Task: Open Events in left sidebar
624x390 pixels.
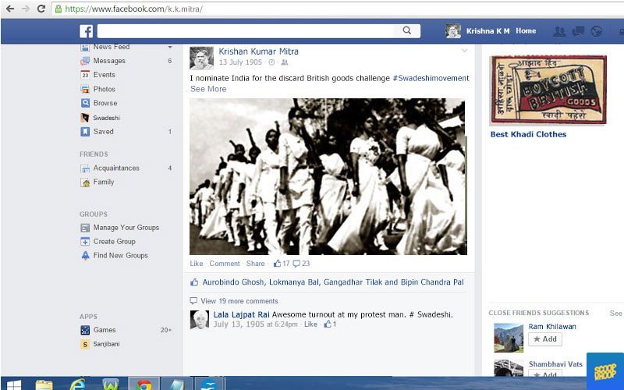Action: pos(105,75)
